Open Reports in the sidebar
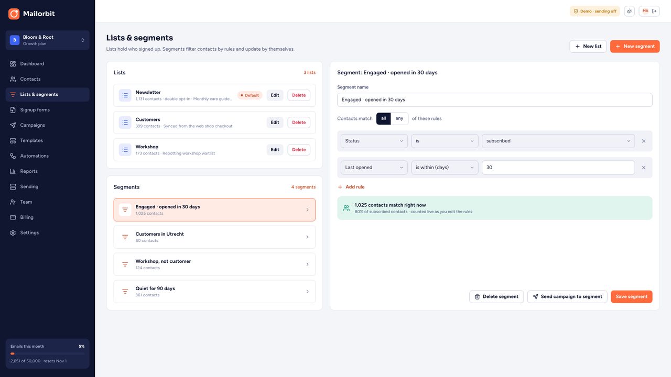The height and width of the screenshot is (377, 671). (48, 171)
